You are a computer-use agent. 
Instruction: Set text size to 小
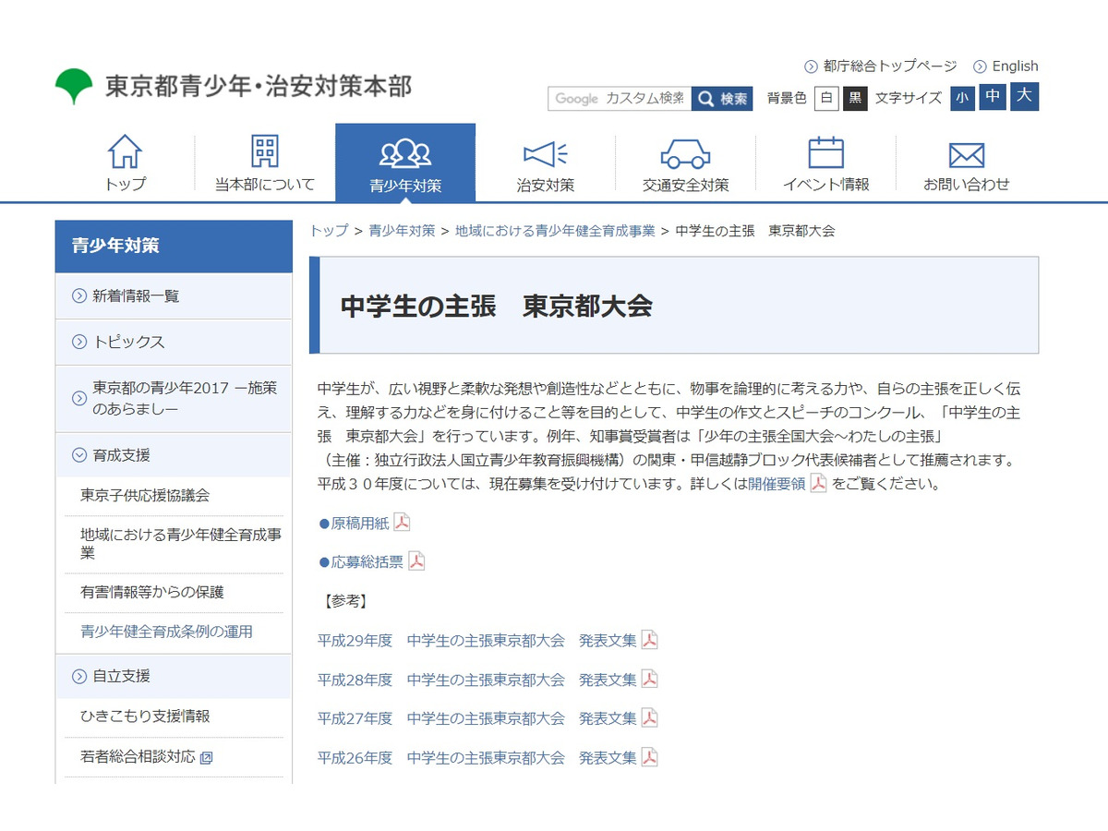(962, 97)
